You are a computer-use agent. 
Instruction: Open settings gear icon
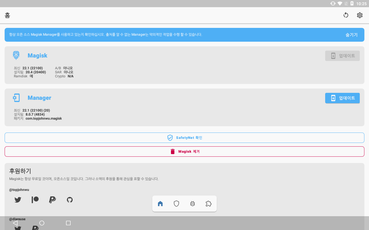(x=360, y=15)
